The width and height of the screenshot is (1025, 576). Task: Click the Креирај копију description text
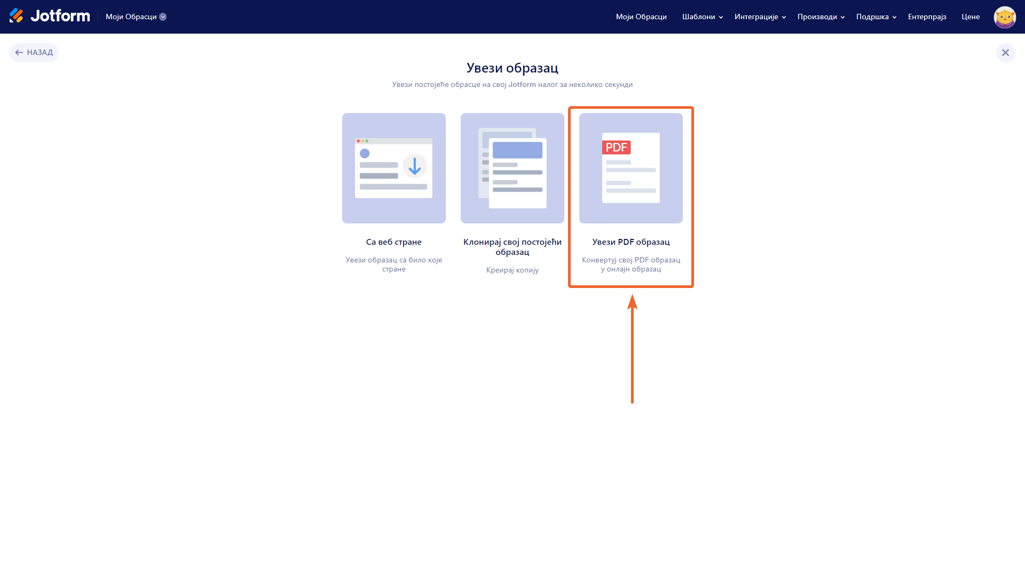tap(512, 270)
